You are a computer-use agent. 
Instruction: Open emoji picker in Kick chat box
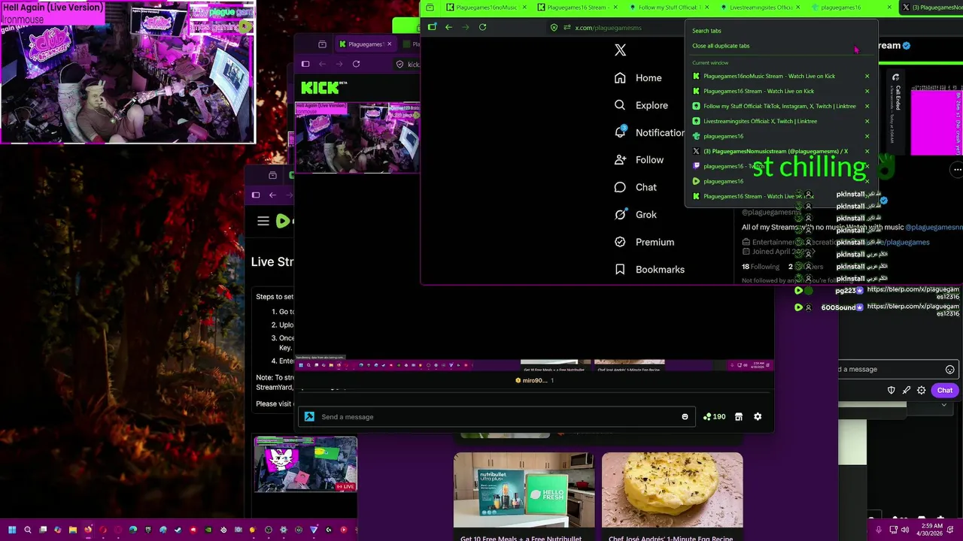pos(685,417)
